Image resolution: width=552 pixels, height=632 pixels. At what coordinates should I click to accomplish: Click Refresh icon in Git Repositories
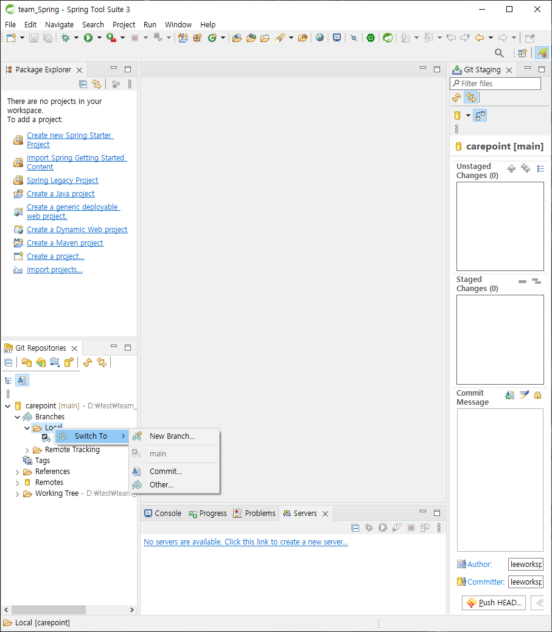88,362
